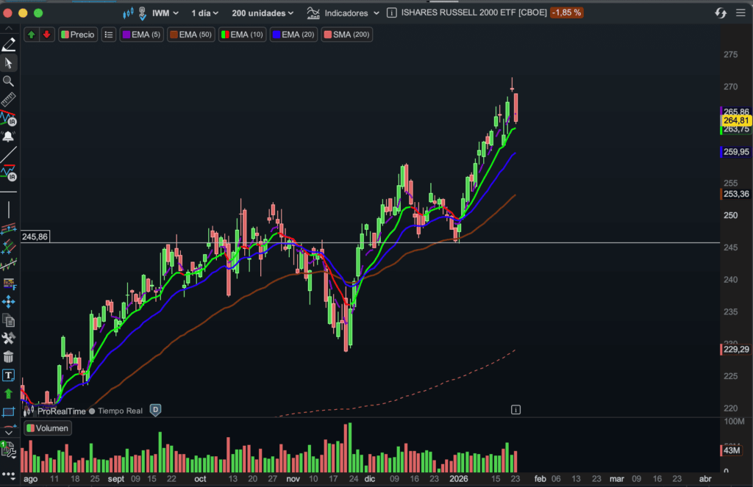Image resolution: width=753 pixels, height=487 pixels.
Task: Click the EMA (20) blue color swatch
Action: coord(276,35)
